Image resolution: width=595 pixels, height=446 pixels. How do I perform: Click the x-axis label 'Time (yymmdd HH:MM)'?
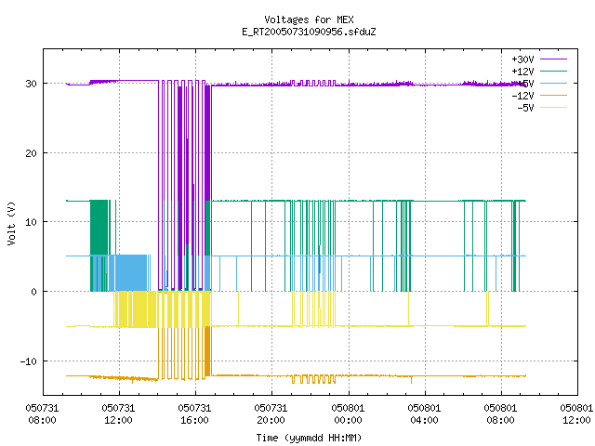click(x=309, y=438)
